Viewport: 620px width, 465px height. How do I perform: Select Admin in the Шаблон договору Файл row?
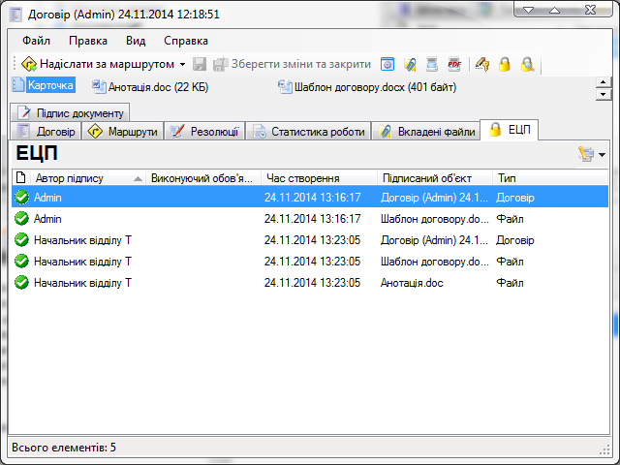click(47, 219)
